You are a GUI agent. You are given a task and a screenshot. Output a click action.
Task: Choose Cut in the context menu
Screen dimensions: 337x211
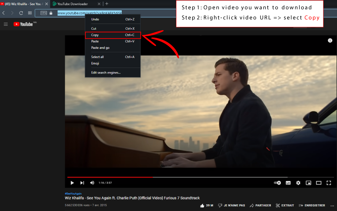tap(113, 28)
